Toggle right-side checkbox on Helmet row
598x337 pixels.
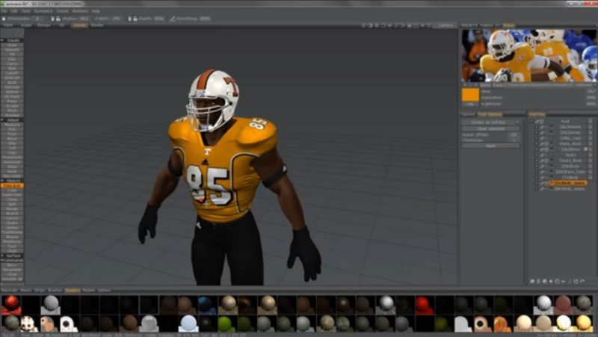coord(591,127)
